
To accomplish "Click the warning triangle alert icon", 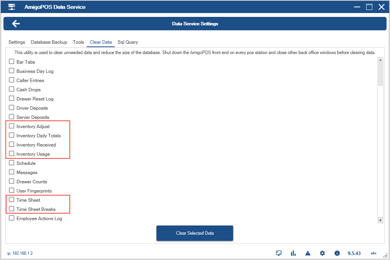I will tap(308, 253).
